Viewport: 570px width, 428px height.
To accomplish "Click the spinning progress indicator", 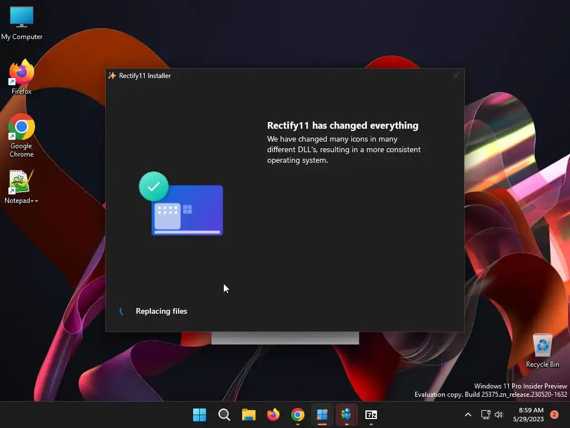I will pos(122,311).
